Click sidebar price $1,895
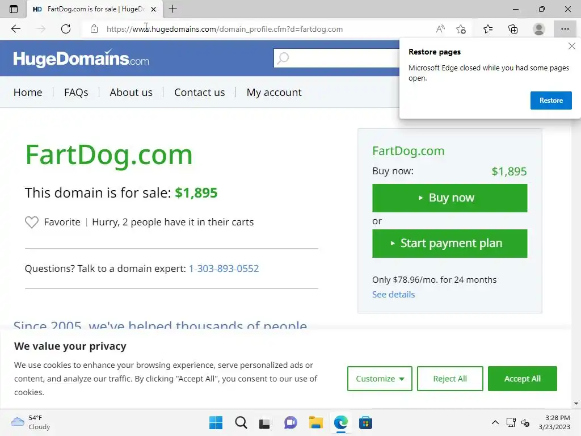Image resolution: width=581 pixels, height=436 pixels. (x=509, y=171)
